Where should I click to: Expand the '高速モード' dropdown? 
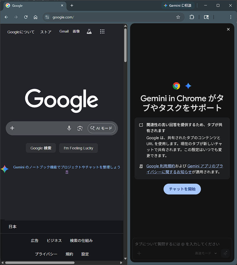pos(206,253)
